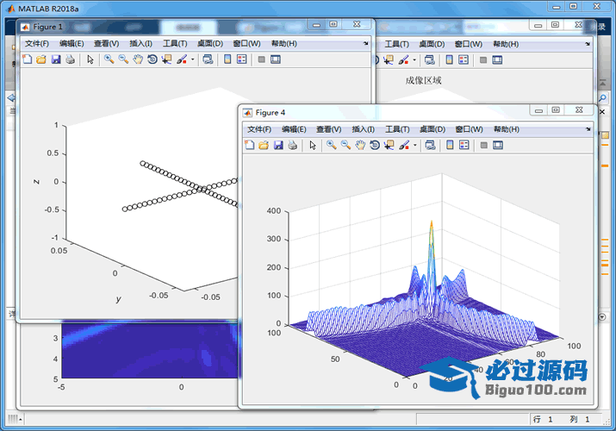This screenshot has height=431, width=616.
Task: Open 查看(V) menu in Figure 4
Action: pos(329,129)
